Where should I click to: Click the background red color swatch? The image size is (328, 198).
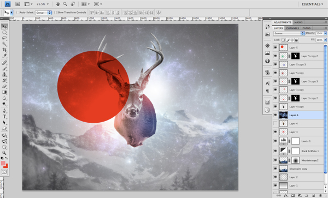[x=6, y=166]
